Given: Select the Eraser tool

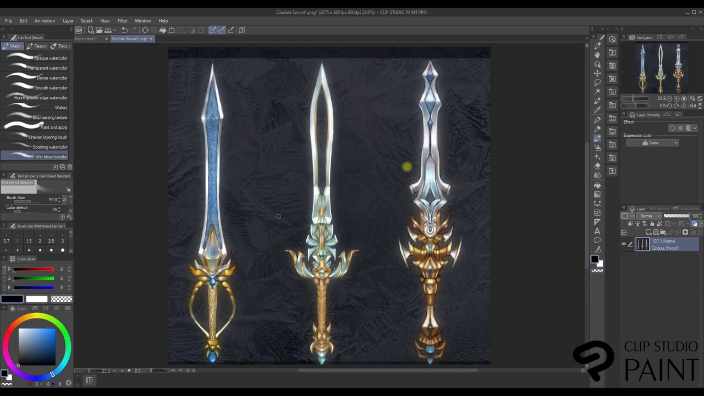Looking at the screenshot, I should coord(598,165).
